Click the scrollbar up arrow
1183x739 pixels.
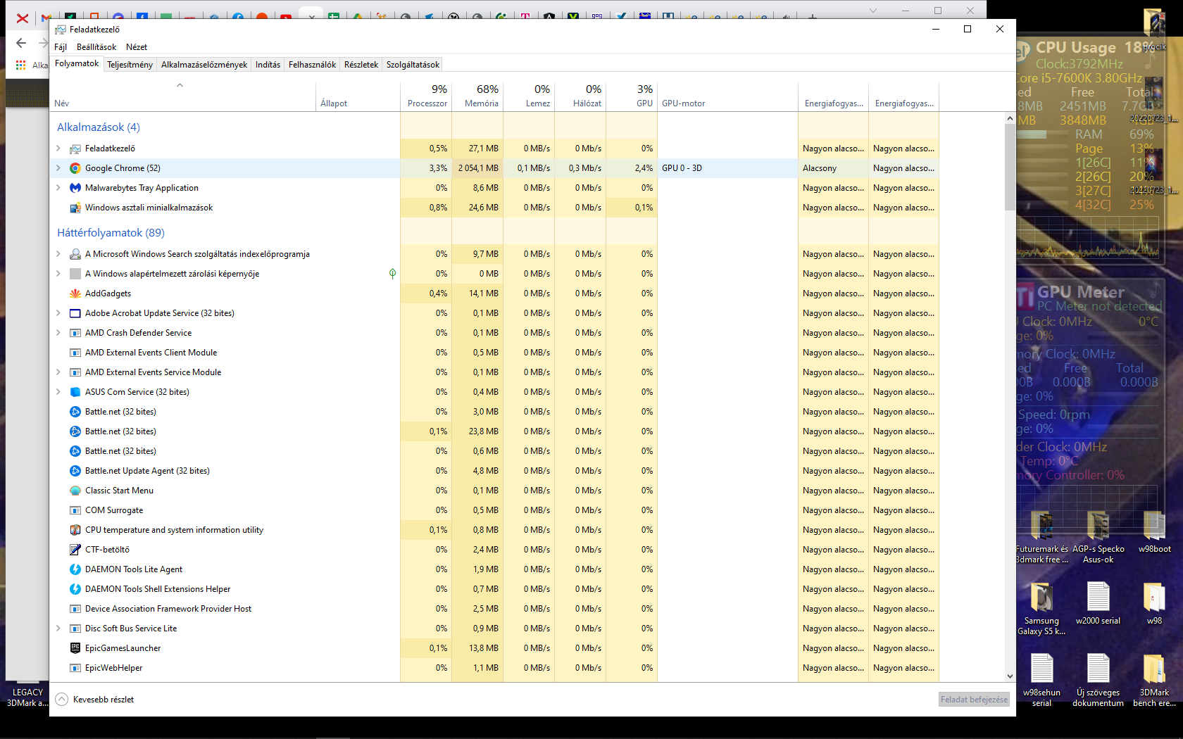(x=1010, y=119)
